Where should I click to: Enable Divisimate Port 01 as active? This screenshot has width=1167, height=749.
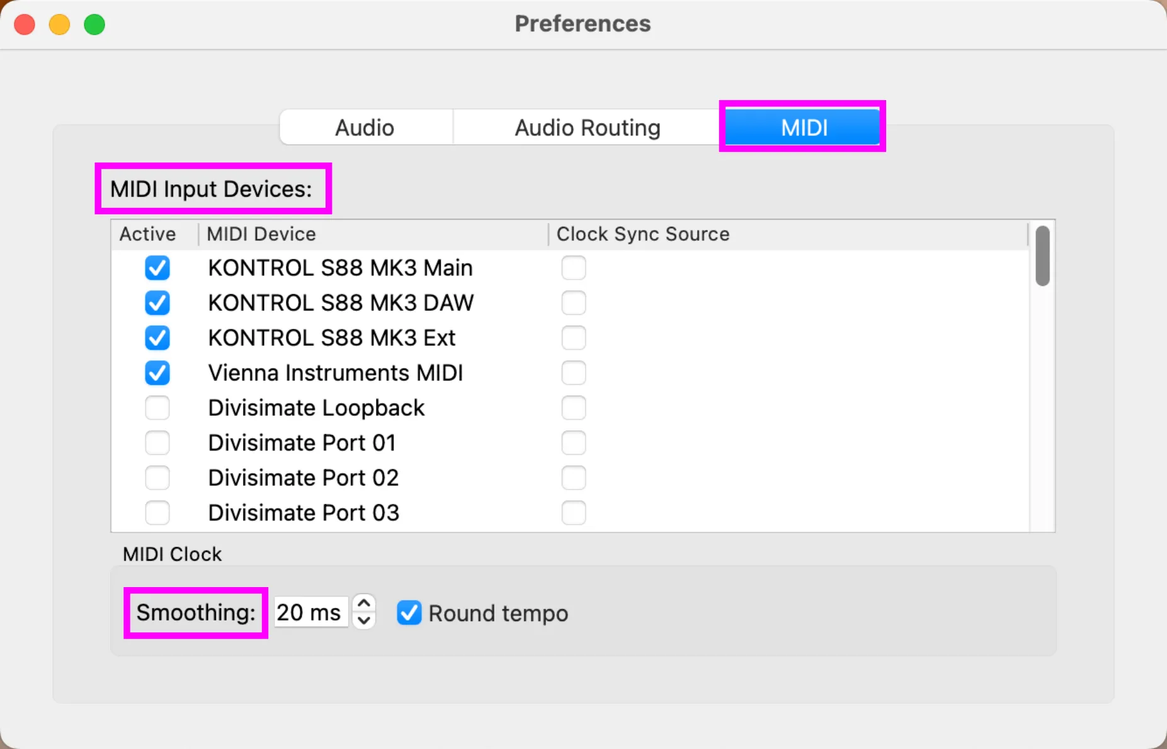pos(157,443)
